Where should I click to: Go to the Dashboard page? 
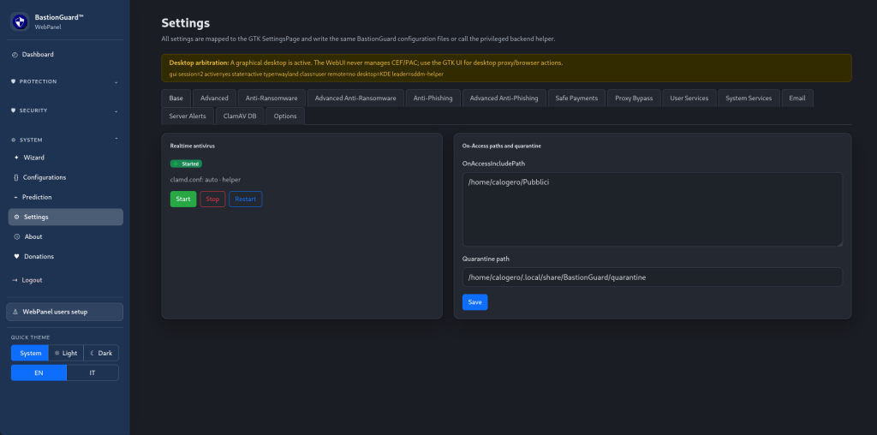65,54
